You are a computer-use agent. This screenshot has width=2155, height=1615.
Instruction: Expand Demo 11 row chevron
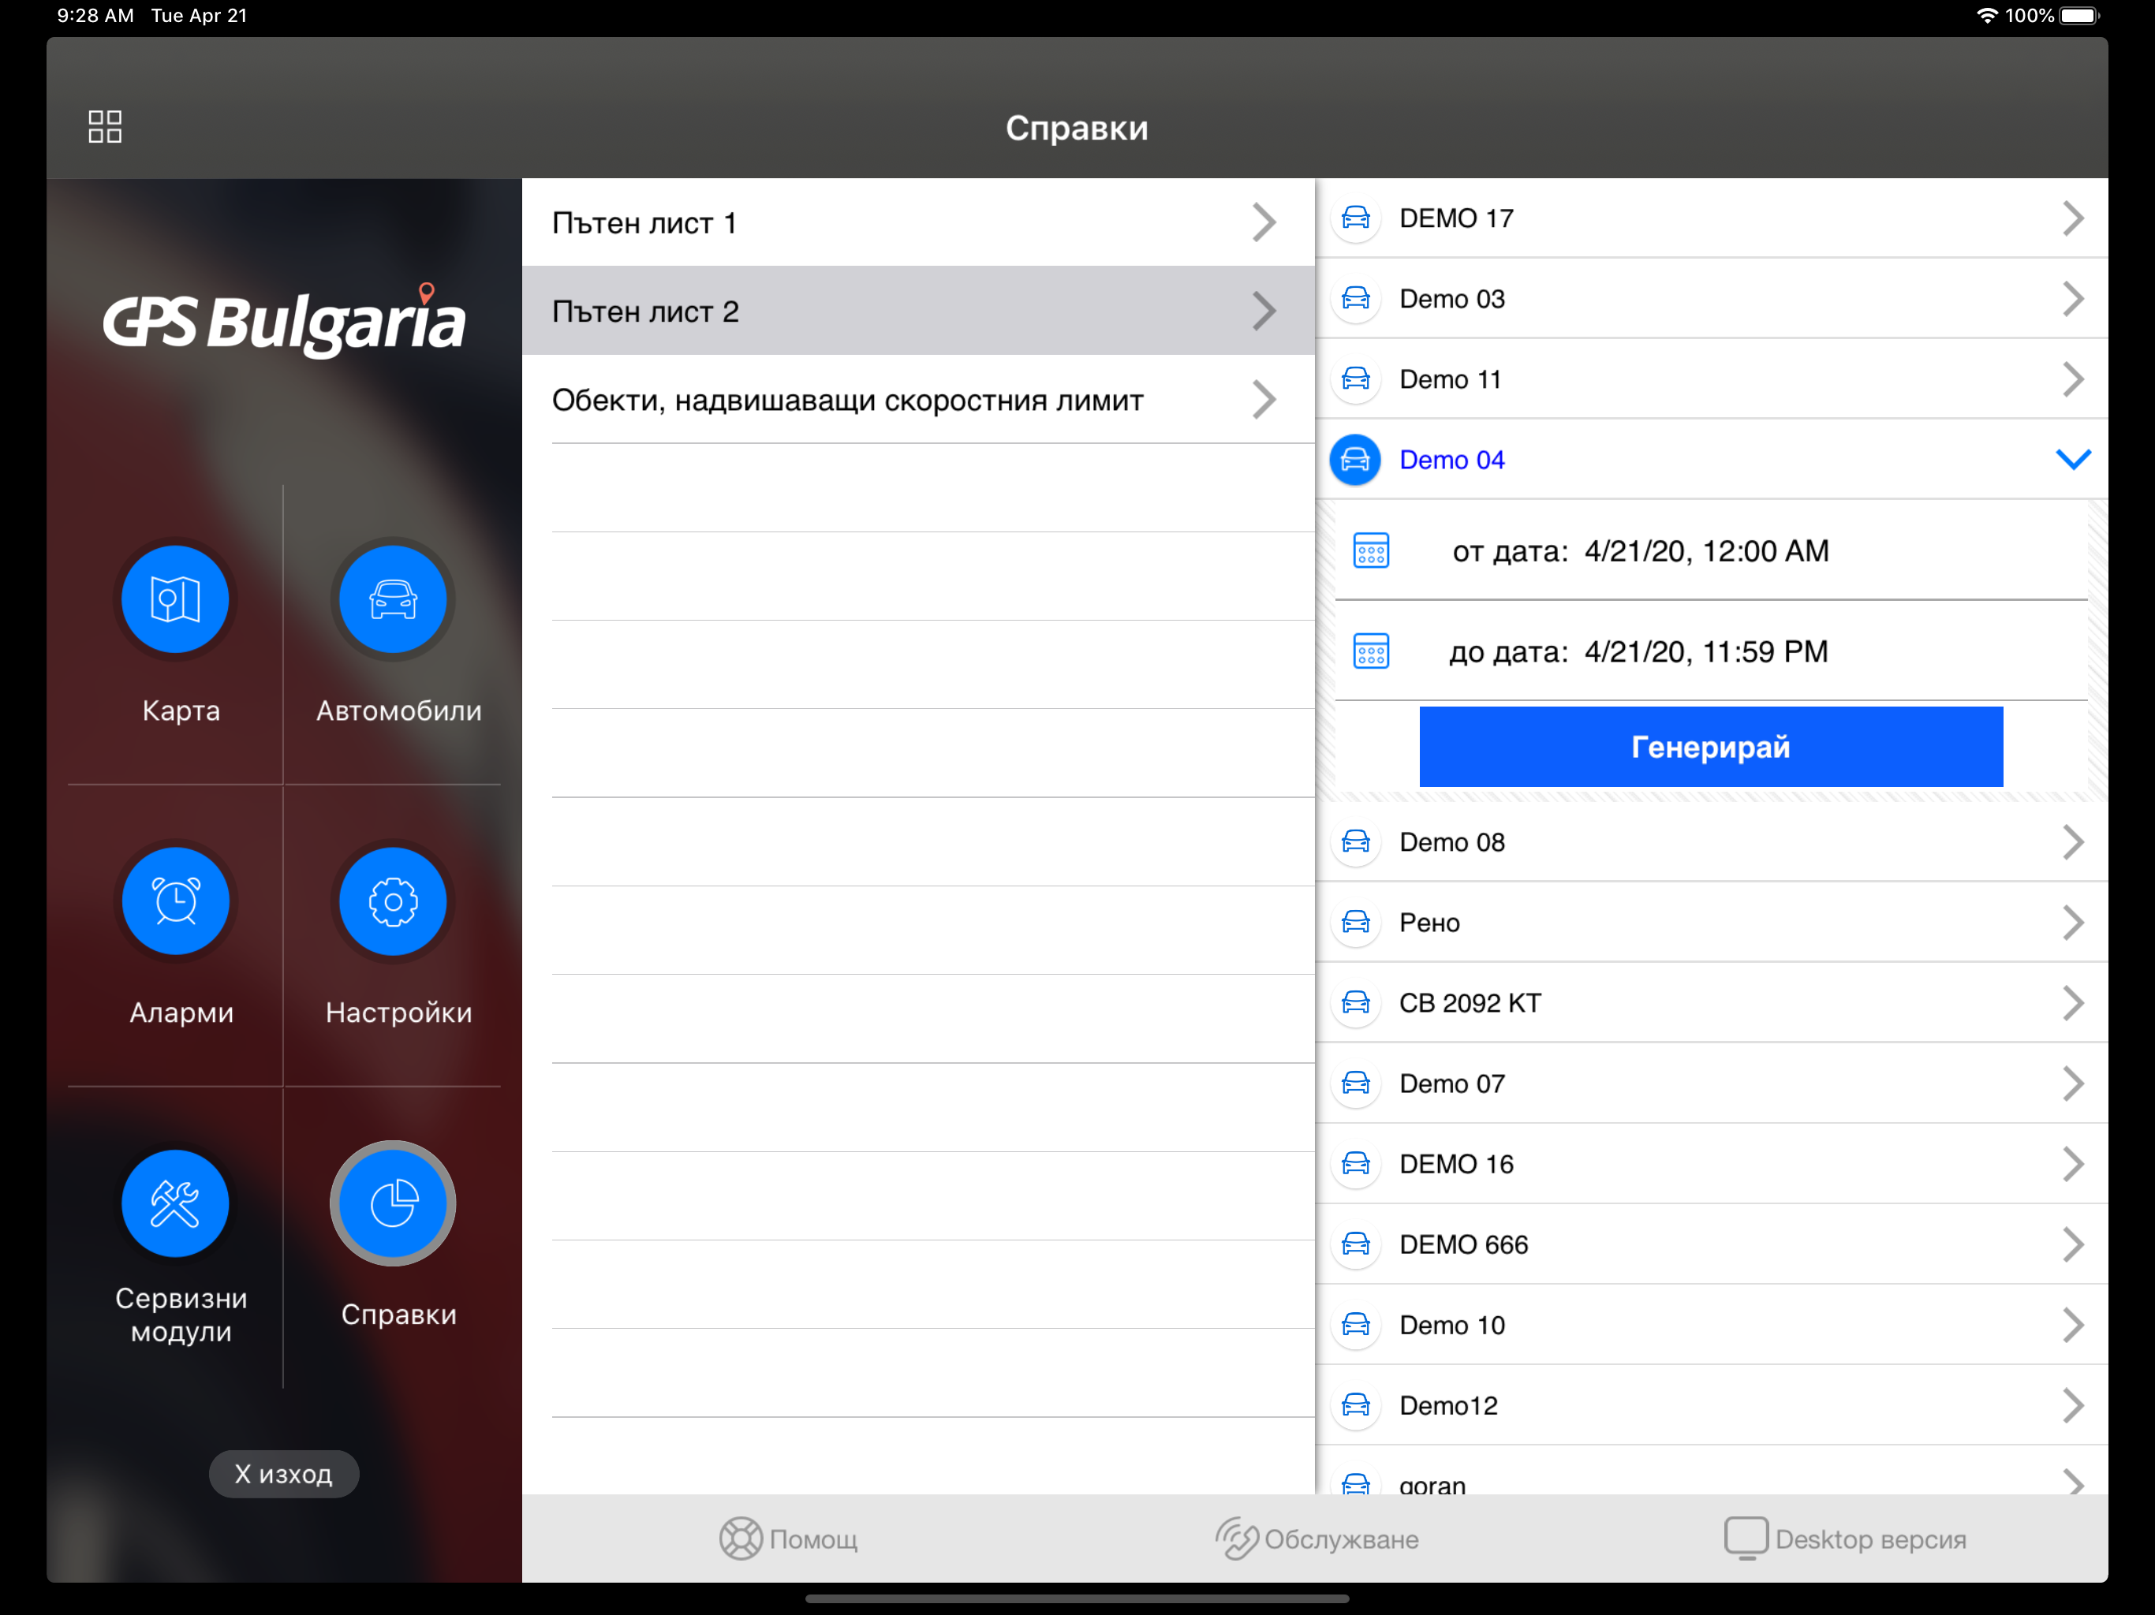(2073, 379)
